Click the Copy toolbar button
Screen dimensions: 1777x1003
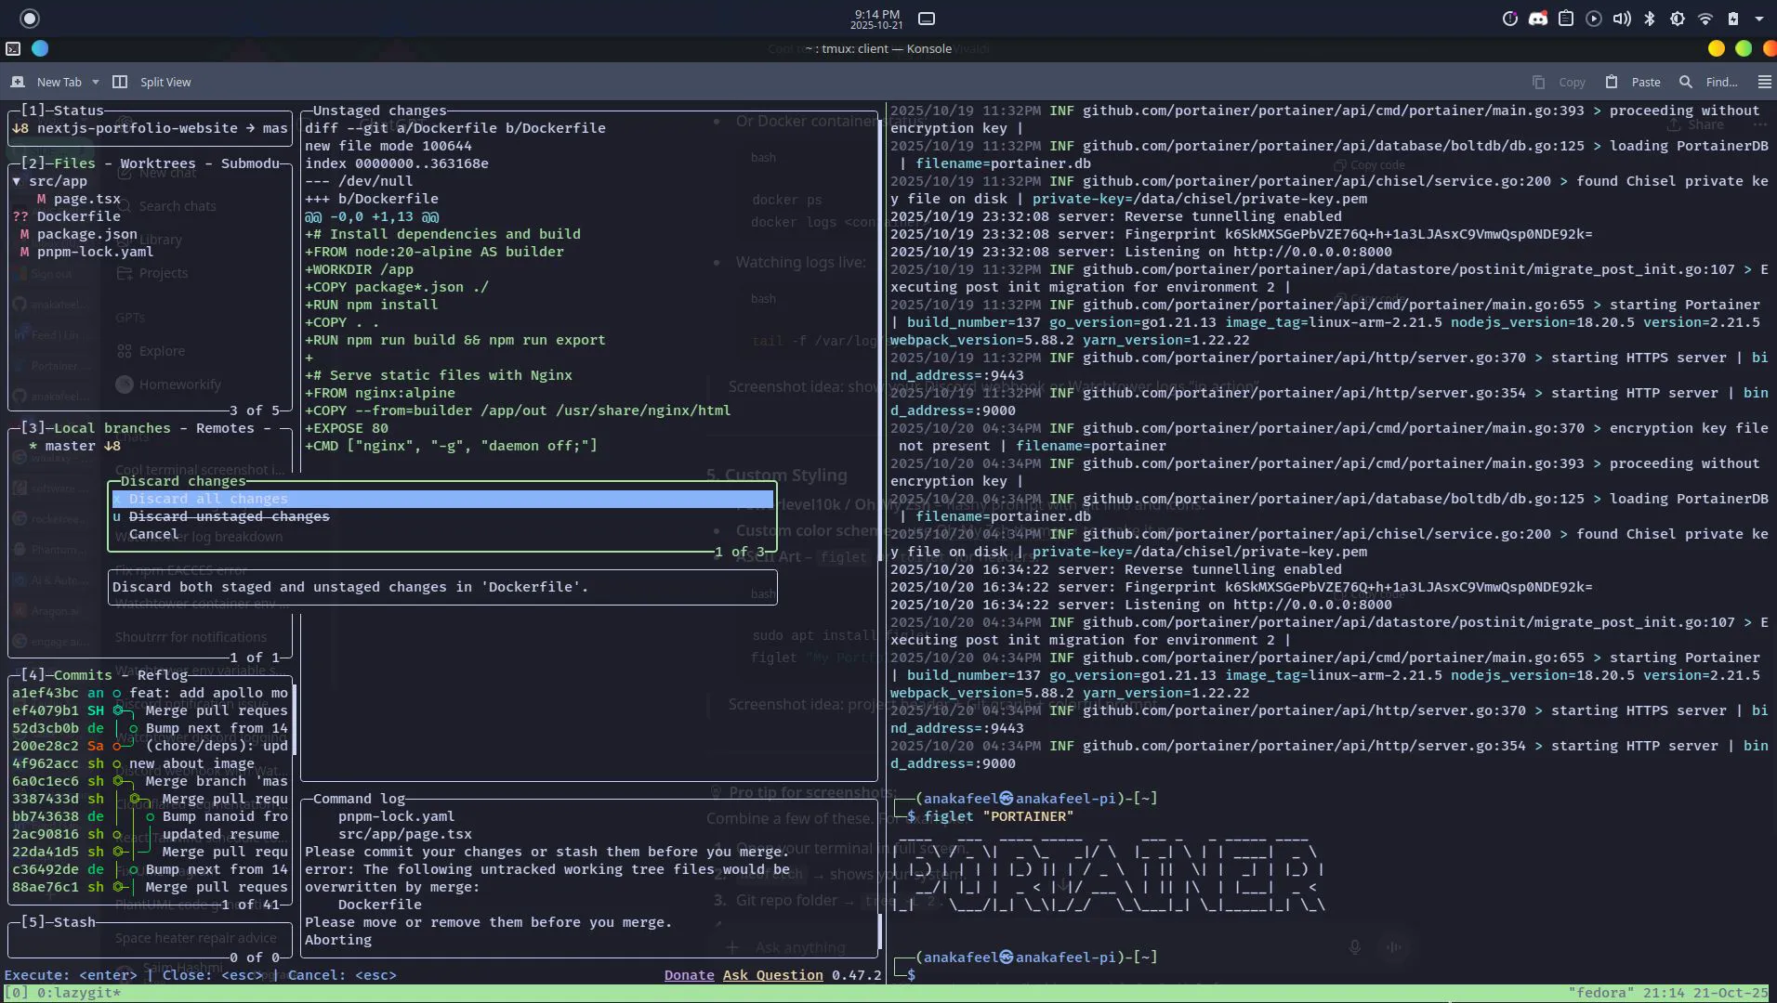pos(1559,82)
